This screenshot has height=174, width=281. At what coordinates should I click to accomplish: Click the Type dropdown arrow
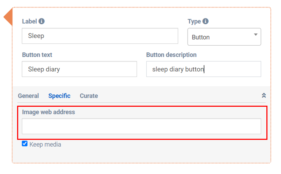(x=256, y=35)
